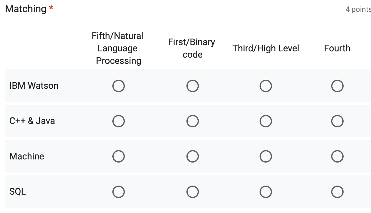Select First/Binary code for Machine

[193, 156]
